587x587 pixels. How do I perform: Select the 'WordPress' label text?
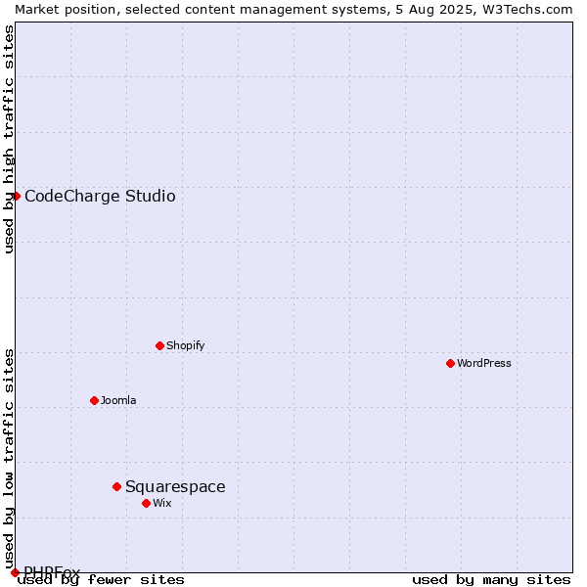click(x=484, y=363)
